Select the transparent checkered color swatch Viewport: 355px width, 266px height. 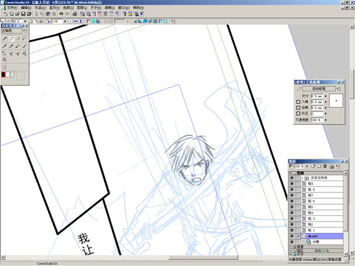coord(12,75)
